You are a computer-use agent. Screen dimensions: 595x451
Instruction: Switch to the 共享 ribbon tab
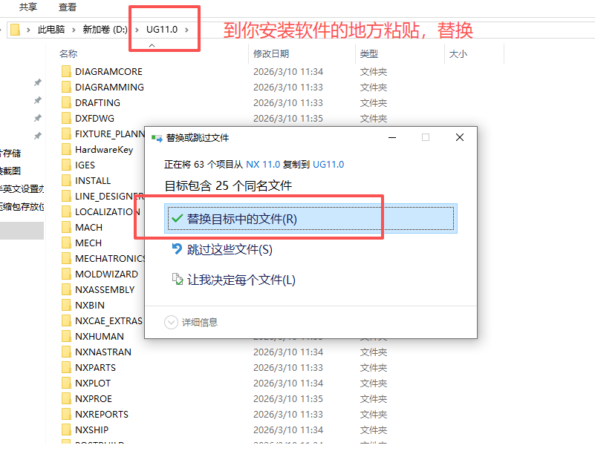(x=27, y=6)
